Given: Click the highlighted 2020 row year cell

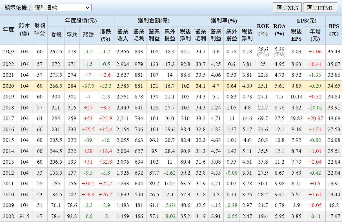Looking at the screenshot, I should (8, 86).
